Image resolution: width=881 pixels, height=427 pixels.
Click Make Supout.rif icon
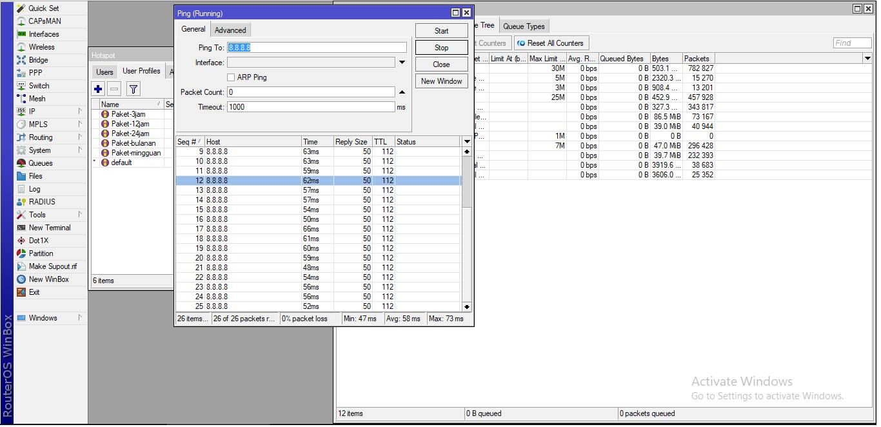(x=22, y=266)
